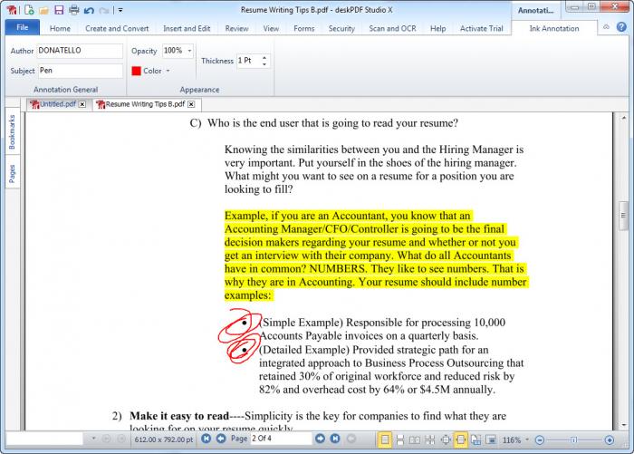The width and height of the screenshot is (634, 454).
Task: Open the Bookmarks side panel
Action: pos(13,132)
